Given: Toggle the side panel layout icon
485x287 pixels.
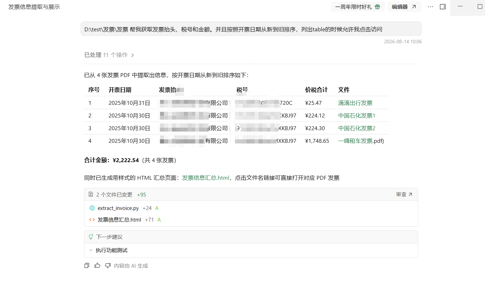Looking at the screenshot, I should coord(443,7).
